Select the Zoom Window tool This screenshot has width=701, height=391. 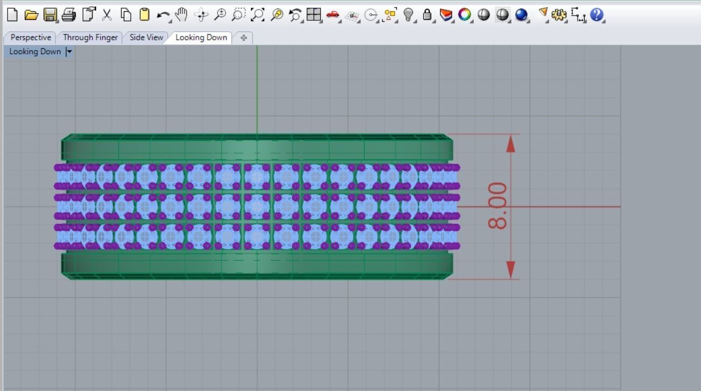239,15
